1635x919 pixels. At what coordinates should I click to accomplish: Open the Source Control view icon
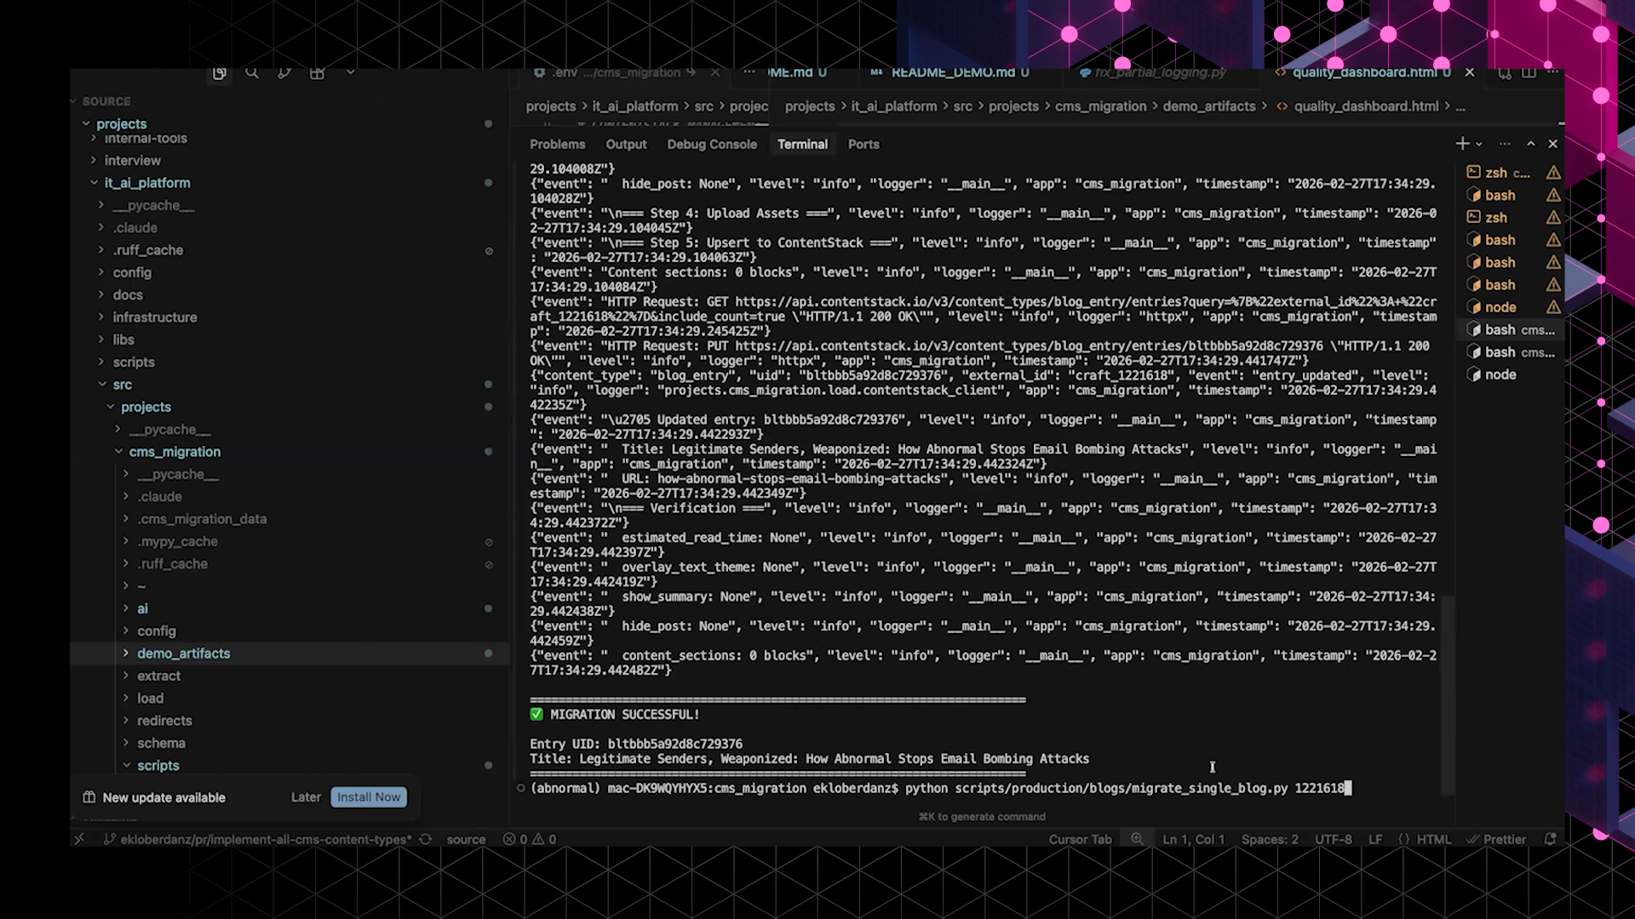pyautogui.click(x=284, y=73)
